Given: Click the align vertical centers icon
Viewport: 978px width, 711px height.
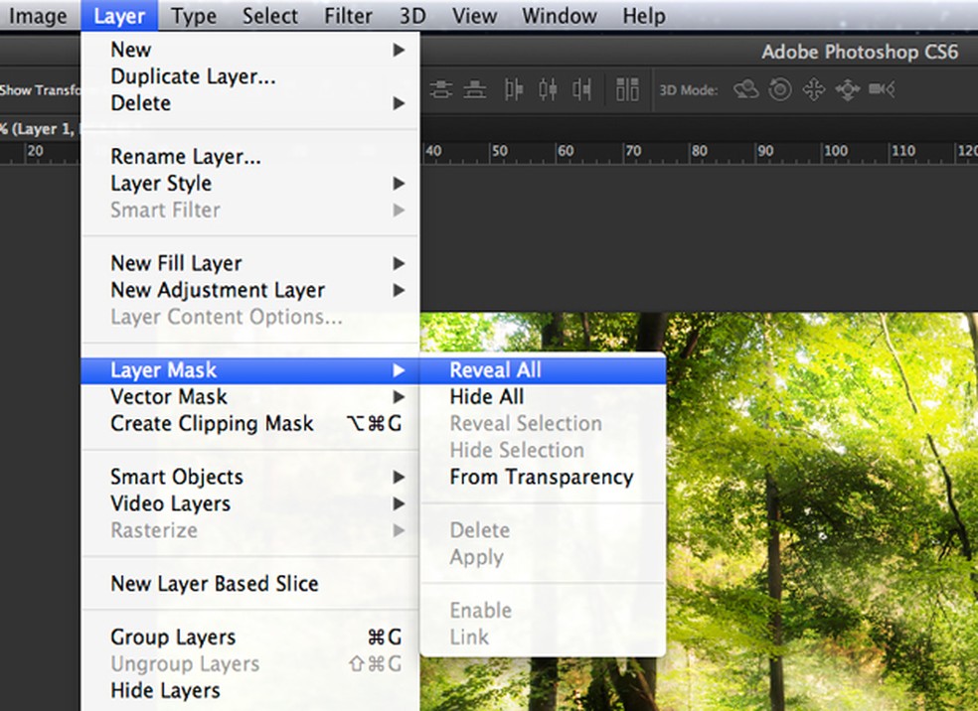Looking at the screenshot, I should [441, 90].
